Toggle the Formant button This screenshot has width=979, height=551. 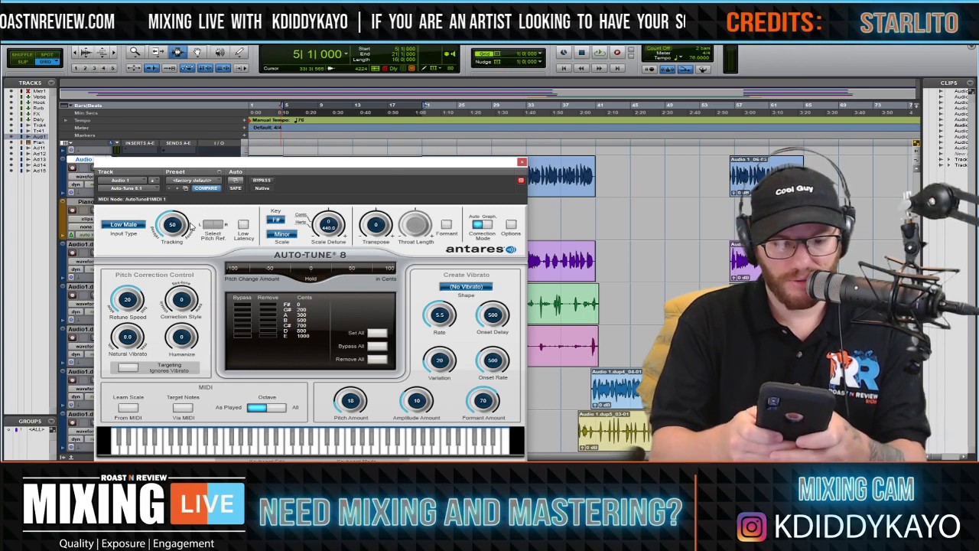[446, 224]
